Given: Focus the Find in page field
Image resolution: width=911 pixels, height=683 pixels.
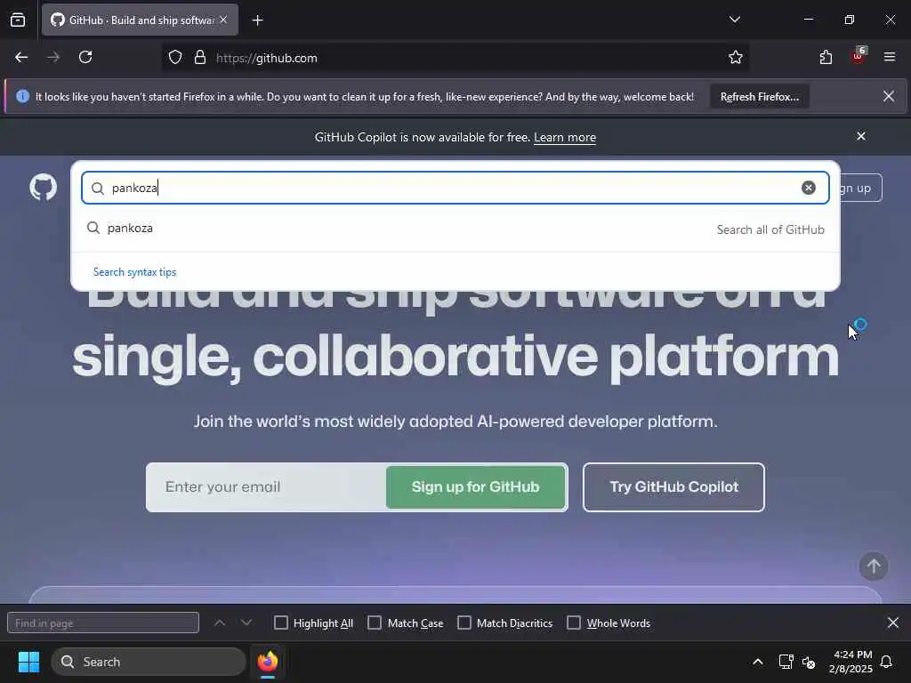Looking at the screenshot, I should coord(103,623).
